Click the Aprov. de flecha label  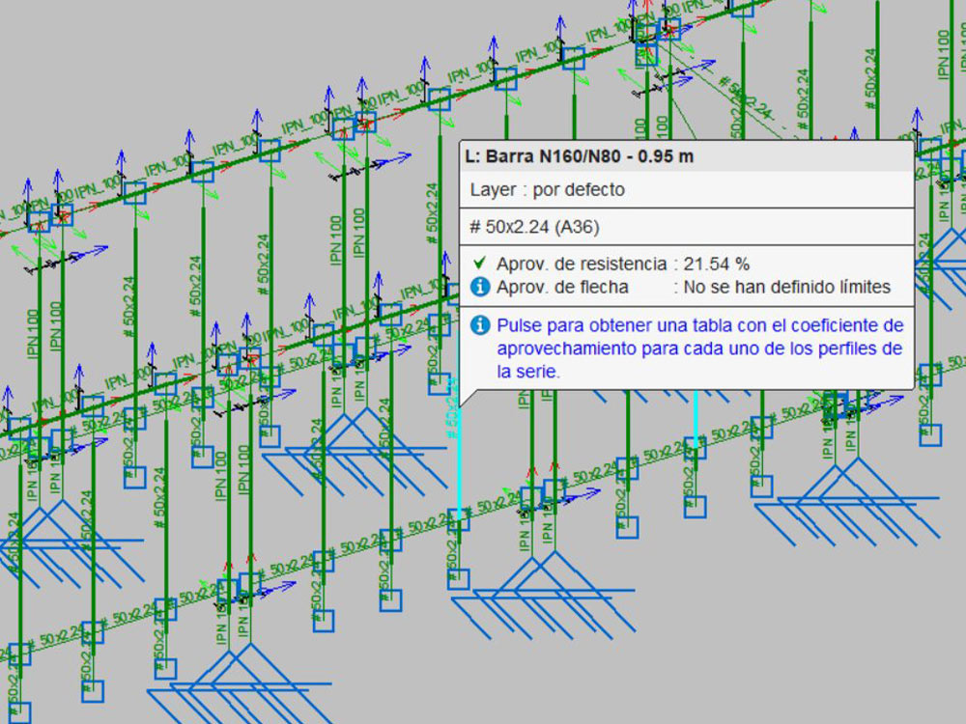coord(562,287)
